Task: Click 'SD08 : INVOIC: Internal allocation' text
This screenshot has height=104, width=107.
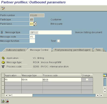Action: (x=51, y=67)
